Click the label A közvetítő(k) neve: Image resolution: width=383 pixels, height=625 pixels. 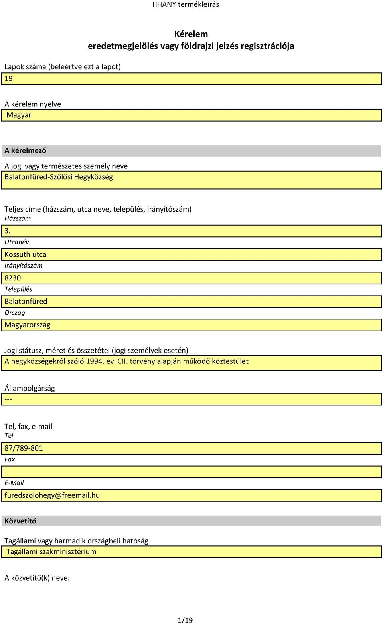pyautogui.click(x=37, y=578)
